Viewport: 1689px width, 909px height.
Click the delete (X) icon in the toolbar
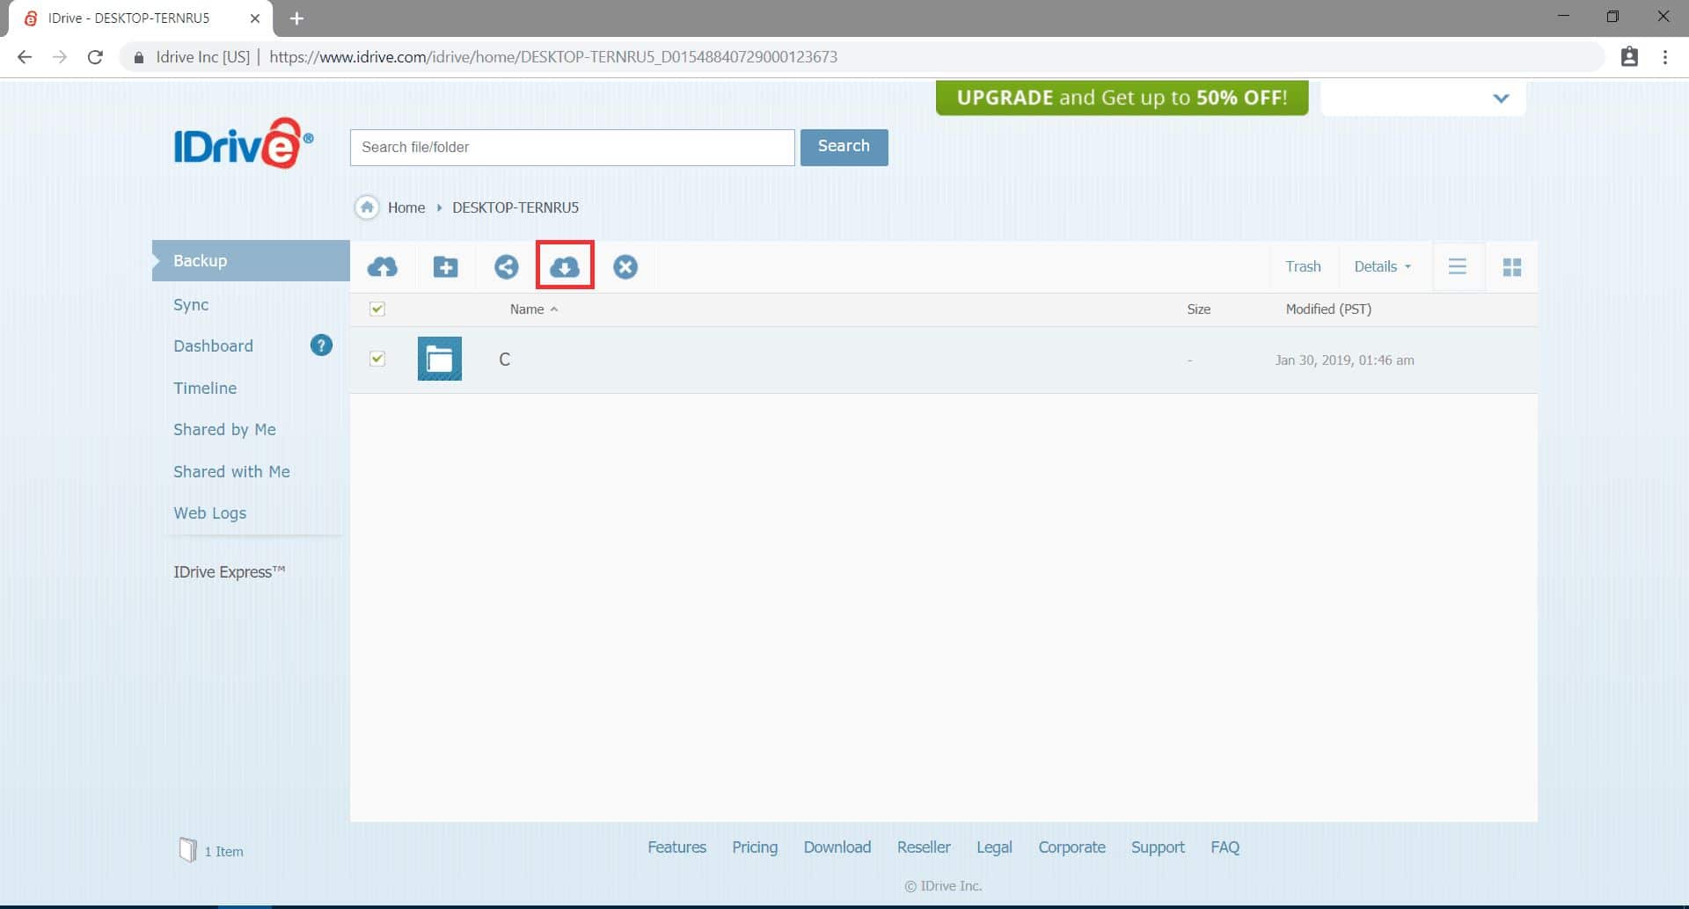point(625,266)
